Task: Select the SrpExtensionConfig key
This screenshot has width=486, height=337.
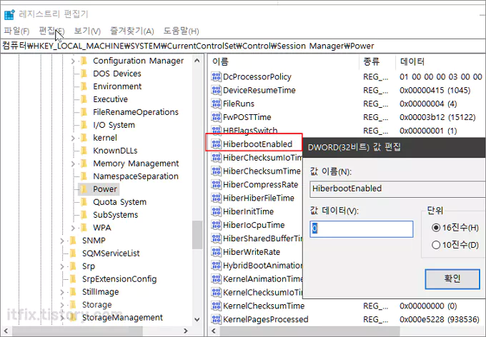Action: click(x=119, y=279)
